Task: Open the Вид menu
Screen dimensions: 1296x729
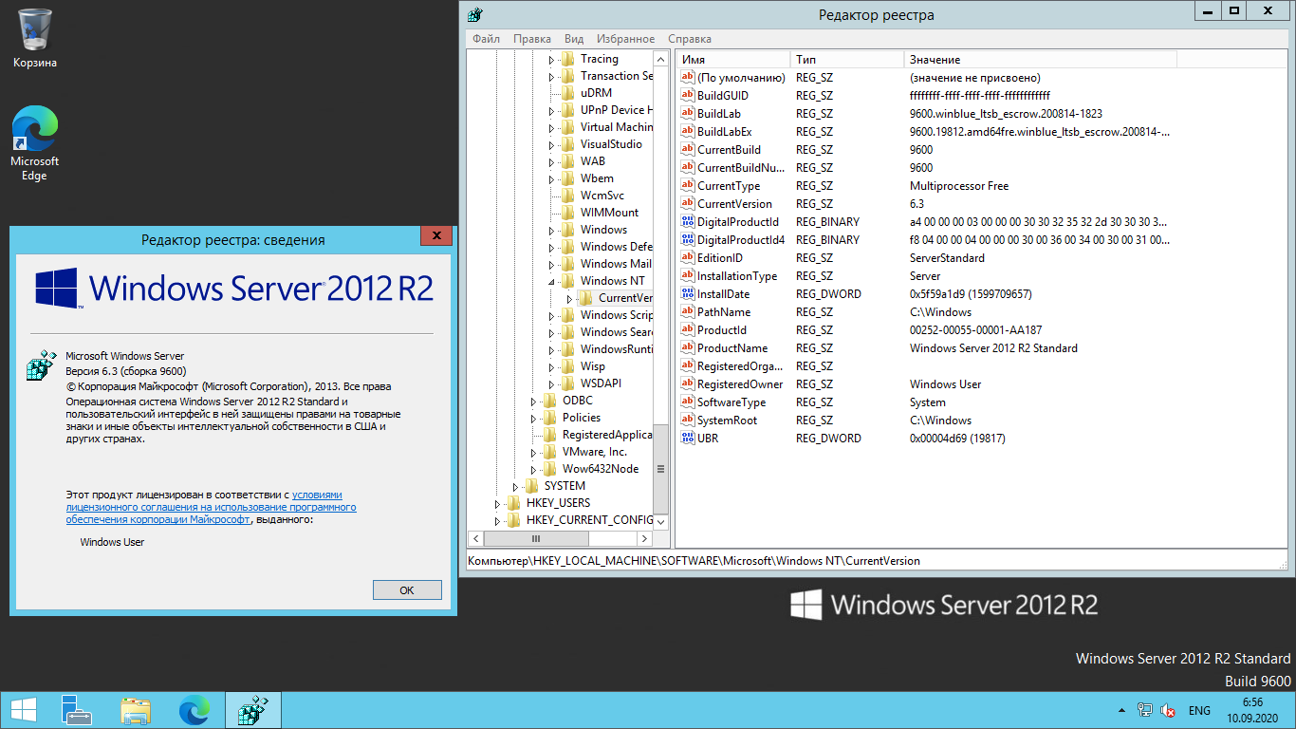Action: coord(574,39)
